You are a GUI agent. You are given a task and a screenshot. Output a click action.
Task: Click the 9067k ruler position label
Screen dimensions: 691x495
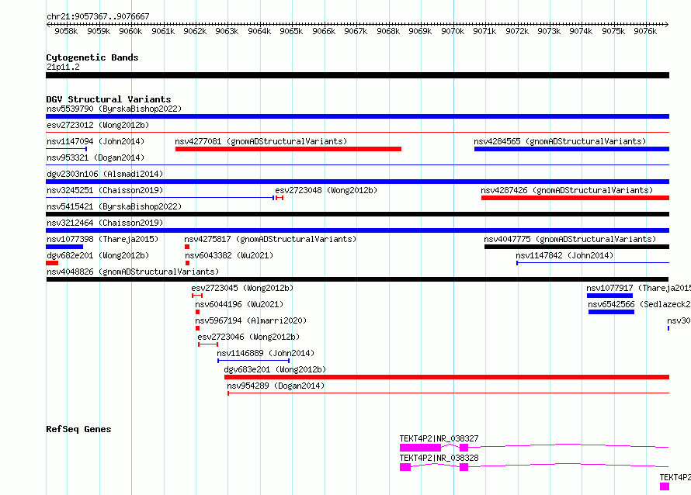pos(356,31)
